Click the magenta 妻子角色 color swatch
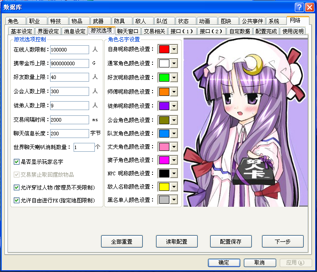Image resolution: width=317 pixels, height=272 pixels. coord(164,160)
